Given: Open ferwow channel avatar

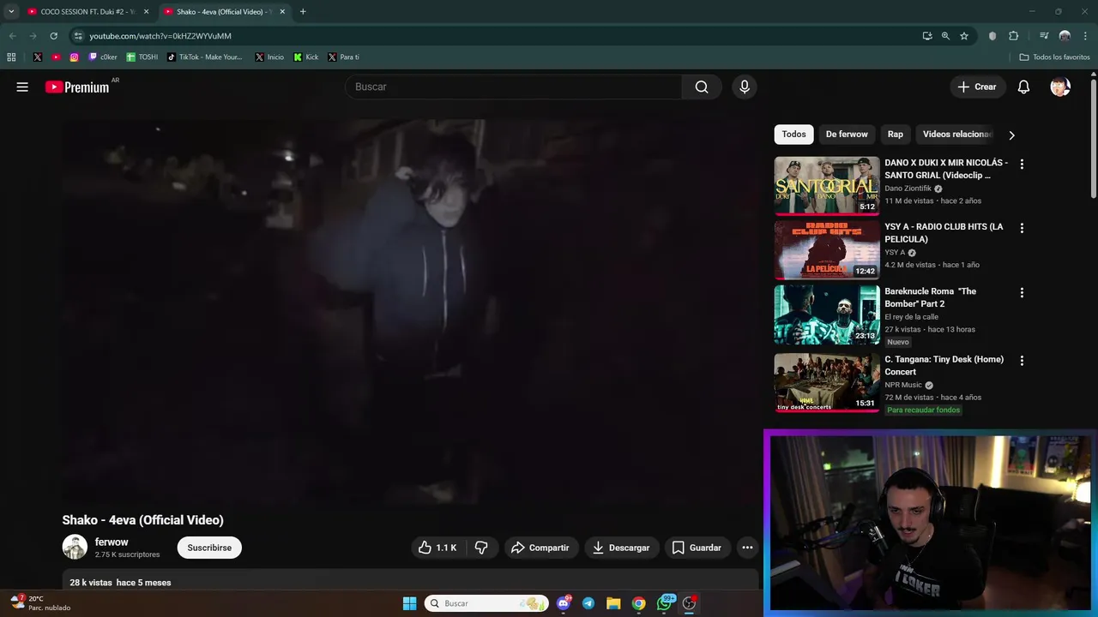Looking at the screenshot, I should tap(75, 548).
